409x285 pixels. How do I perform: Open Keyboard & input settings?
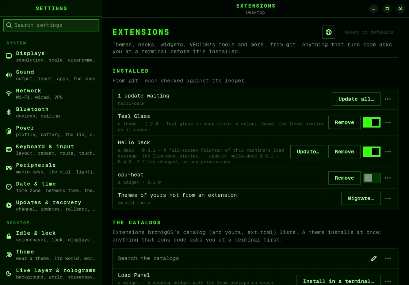(x=51, y=149)
